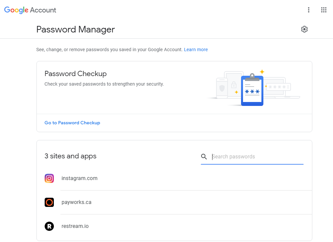Open the instagram.com saved password entry
Viewport: 333px width, 242px height.
174,178
